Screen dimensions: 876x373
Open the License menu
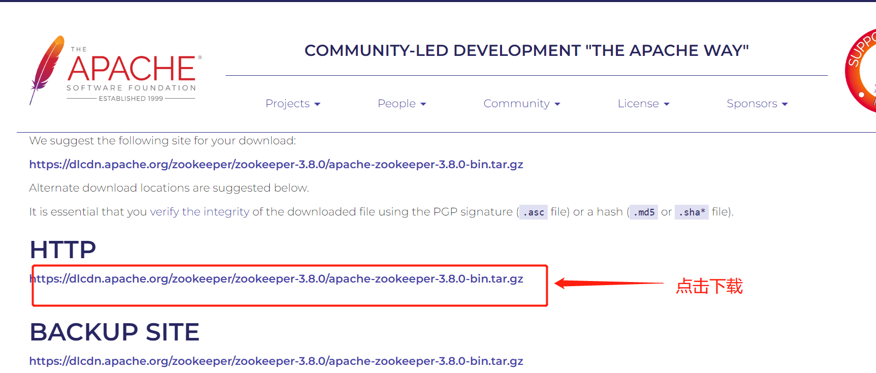point(643,104)
